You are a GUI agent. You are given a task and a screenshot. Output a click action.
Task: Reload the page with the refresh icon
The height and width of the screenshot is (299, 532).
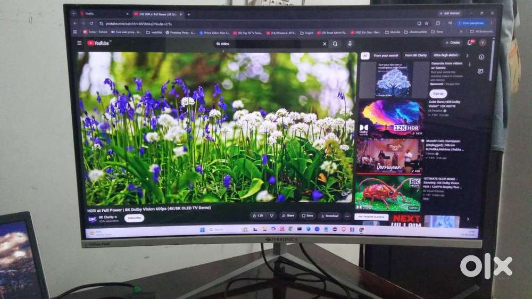[92, 23]
